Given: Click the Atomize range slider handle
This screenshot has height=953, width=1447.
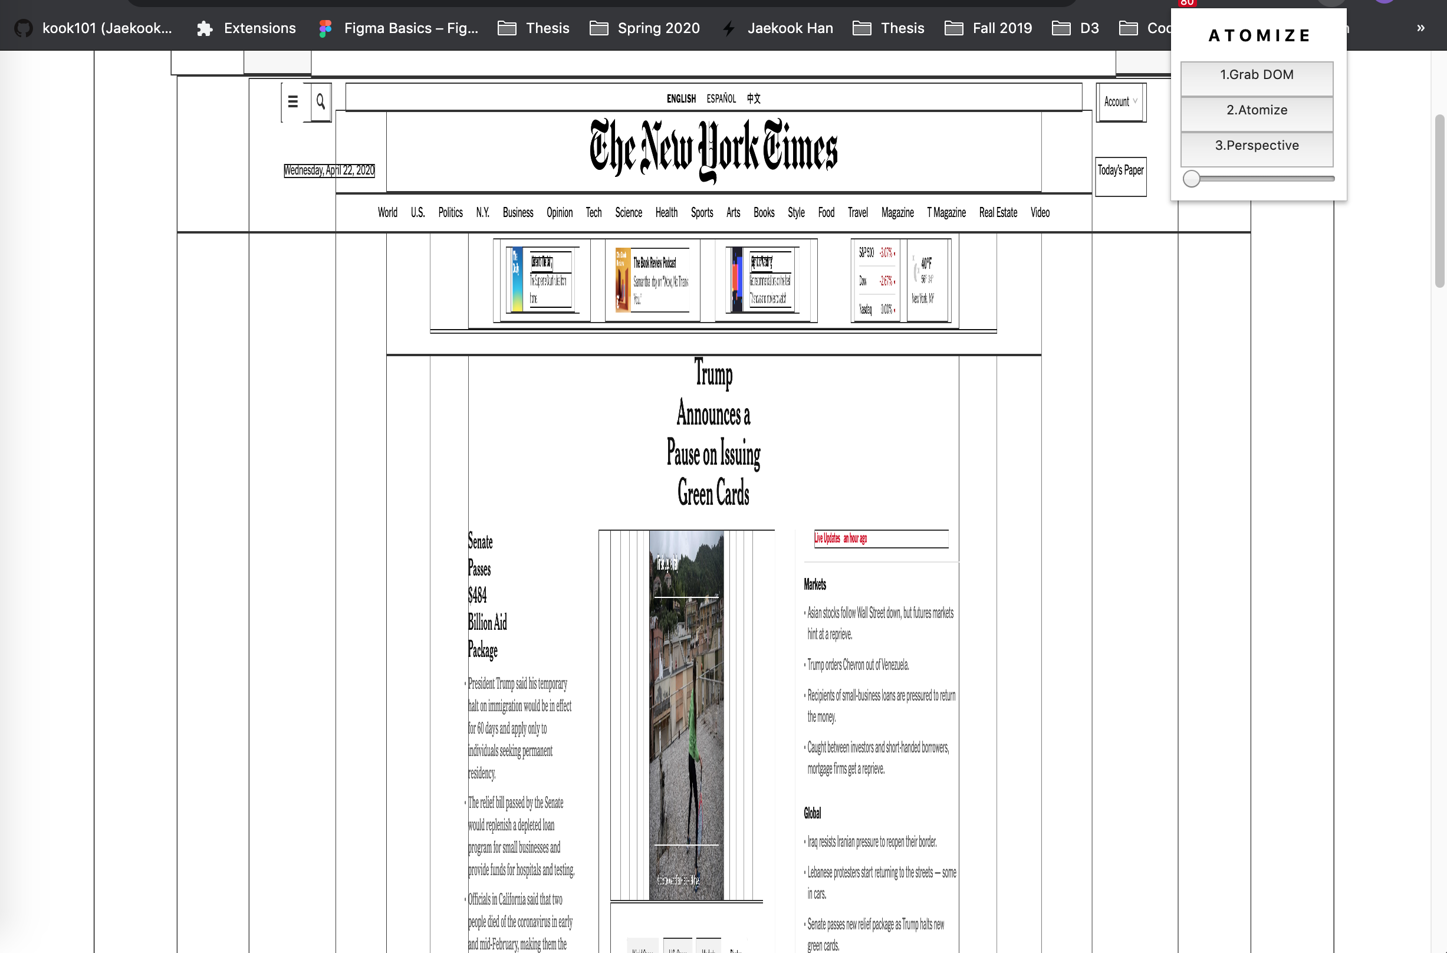Looking at the screenshot, I should 1192,179.
